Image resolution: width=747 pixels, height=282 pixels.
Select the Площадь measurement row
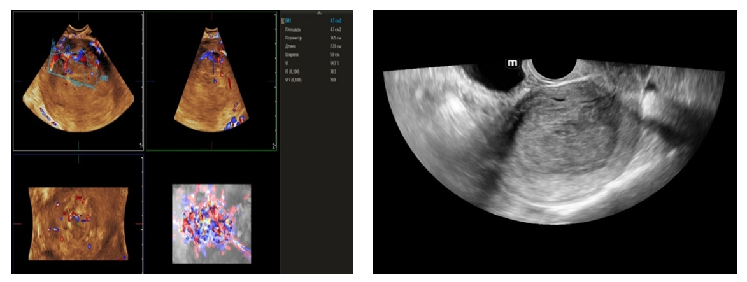pos(294,30)
